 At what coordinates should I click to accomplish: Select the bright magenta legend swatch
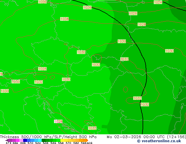[18, 140]
